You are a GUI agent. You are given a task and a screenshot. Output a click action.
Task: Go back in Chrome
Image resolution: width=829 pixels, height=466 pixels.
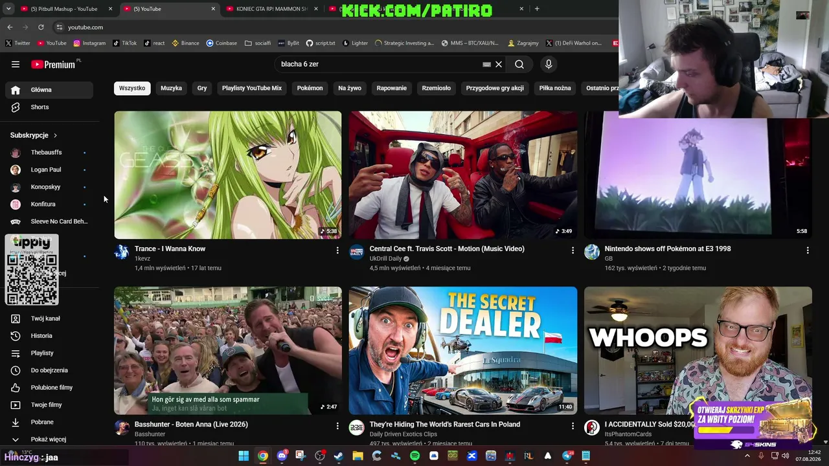tap(10, 27)
